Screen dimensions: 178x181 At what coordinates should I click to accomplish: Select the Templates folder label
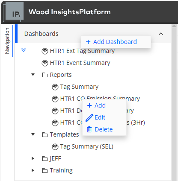pos(64,134)
